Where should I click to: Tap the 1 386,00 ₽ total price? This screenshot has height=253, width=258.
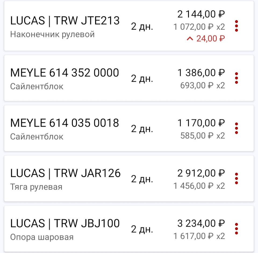point(201,73)
